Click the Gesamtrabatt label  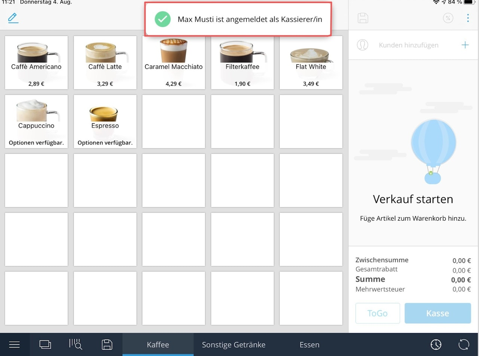tap(376, 269)
